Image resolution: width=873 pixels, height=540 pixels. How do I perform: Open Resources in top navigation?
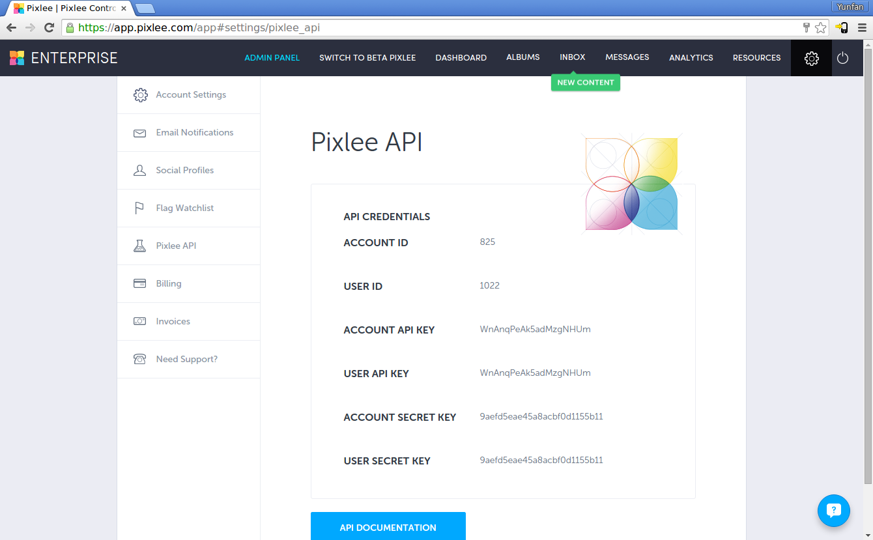tap(757, 58)
